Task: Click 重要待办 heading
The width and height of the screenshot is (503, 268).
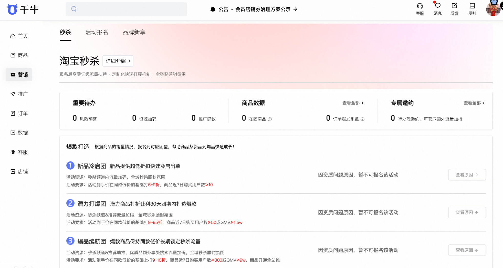Action: (x=84, y=103)
